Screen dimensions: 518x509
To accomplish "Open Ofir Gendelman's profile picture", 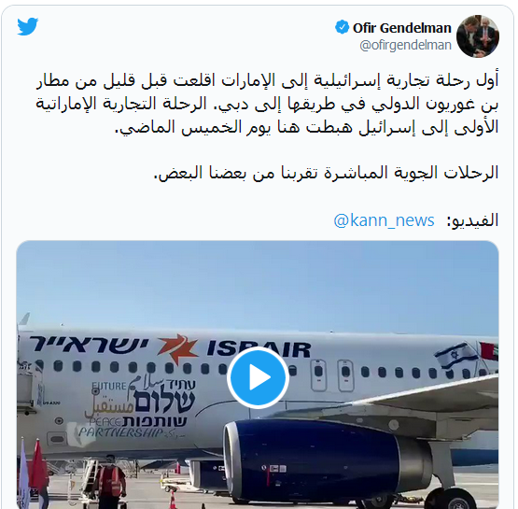I will coord(478,36).
